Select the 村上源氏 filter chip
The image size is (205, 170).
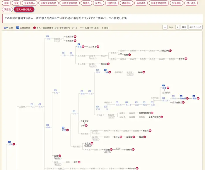pyautogui.click(x=191, y=3)
